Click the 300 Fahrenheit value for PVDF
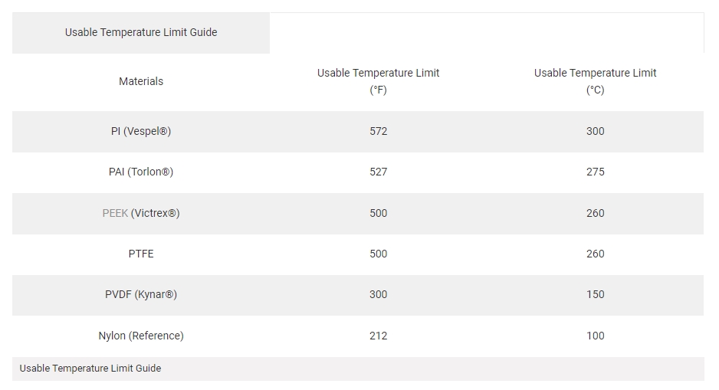 [379, 295]
